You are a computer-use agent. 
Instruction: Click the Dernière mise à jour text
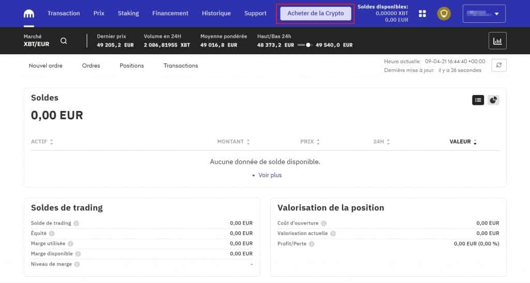(x=433, y=70)
